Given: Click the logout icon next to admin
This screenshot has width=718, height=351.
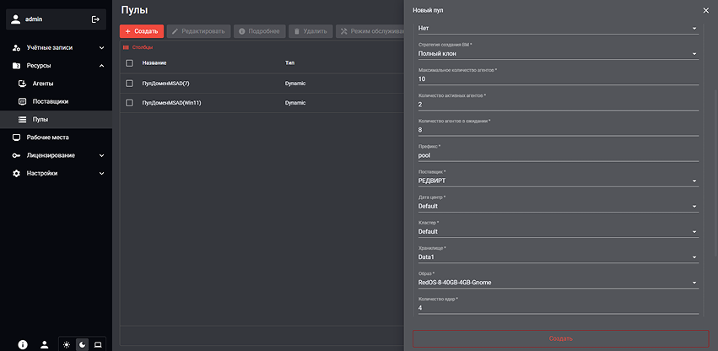Looking at the screenshot, I should click(x=95, y=19).
